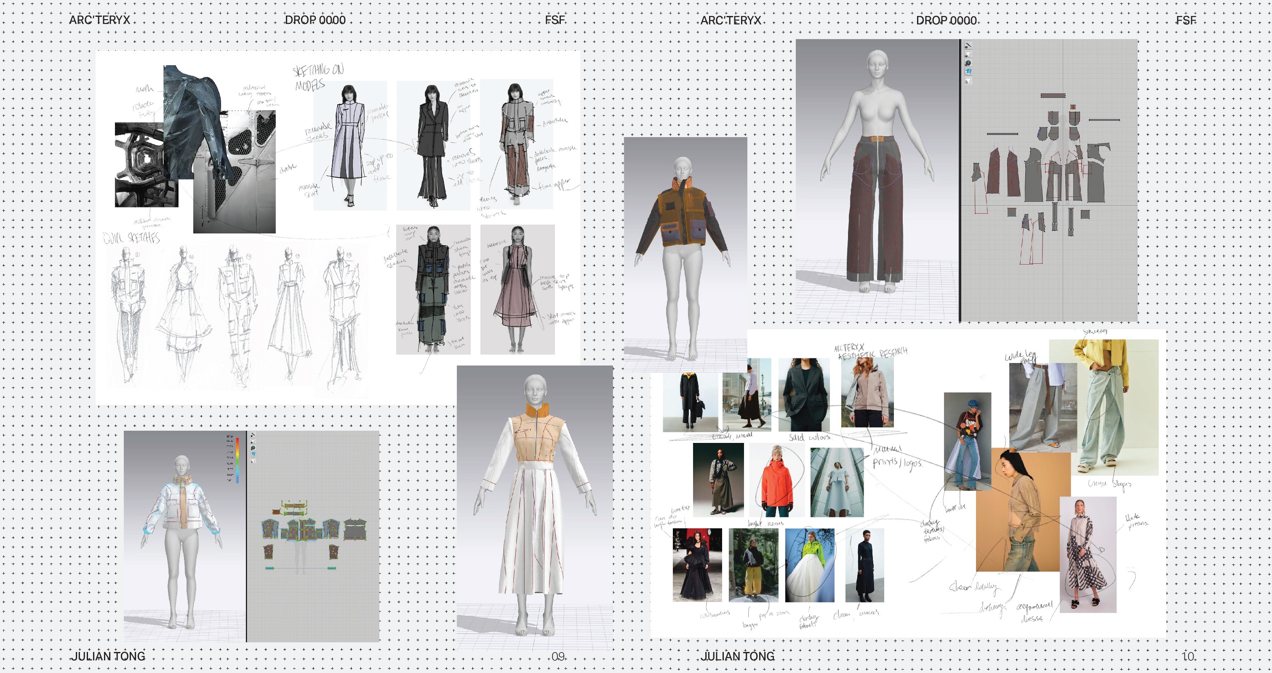Click show seamlines icon in puffer jacket window
The width and height of the screenshot is (1272, 673).
[x=253, y=435]
